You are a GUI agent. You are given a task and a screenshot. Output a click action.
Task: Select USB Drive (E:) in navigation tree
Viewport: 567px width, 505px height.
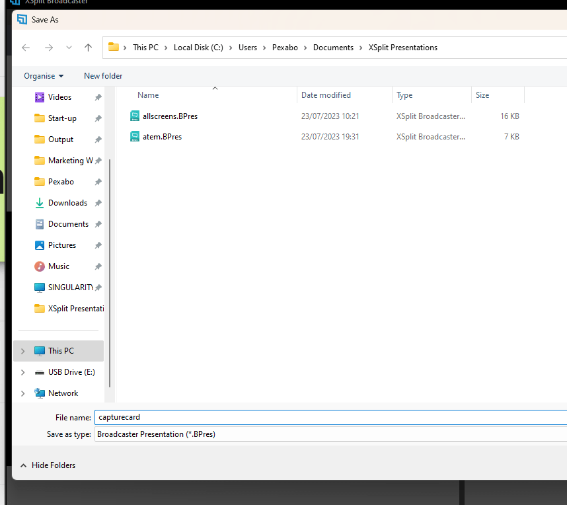click(71, 372)
